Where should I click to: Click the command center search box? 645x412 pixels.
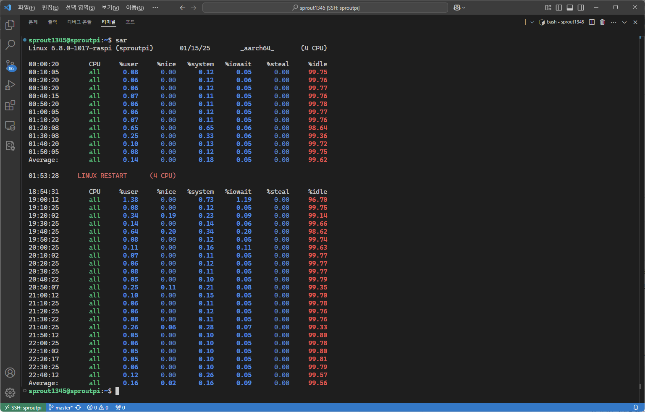[325, 8]
